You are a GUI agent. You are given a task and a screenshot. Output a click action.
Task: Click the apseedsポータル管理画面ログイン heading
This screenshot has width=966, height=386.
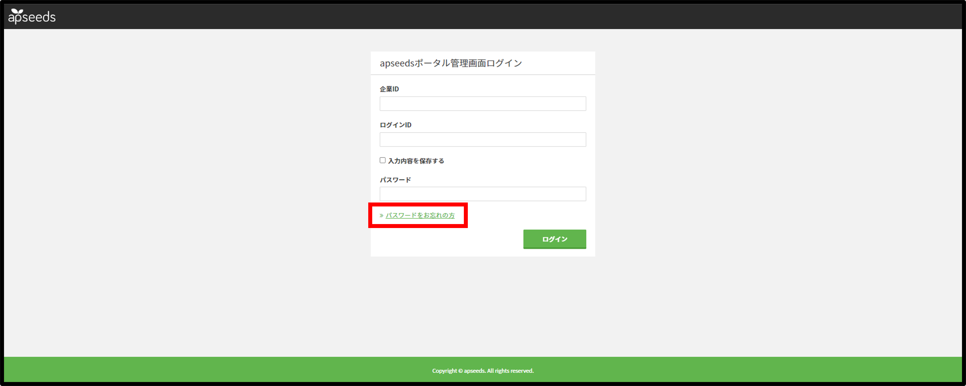[450, 63]
